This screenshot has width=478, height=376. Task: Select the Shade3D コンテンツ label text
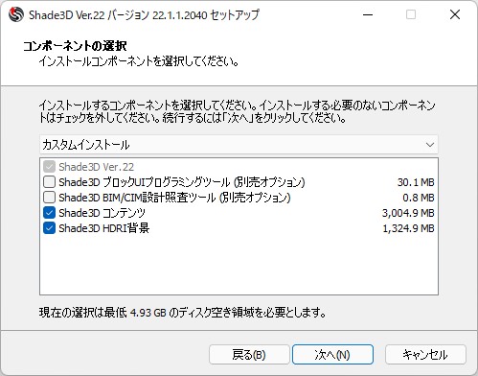(x=102, y=213)
